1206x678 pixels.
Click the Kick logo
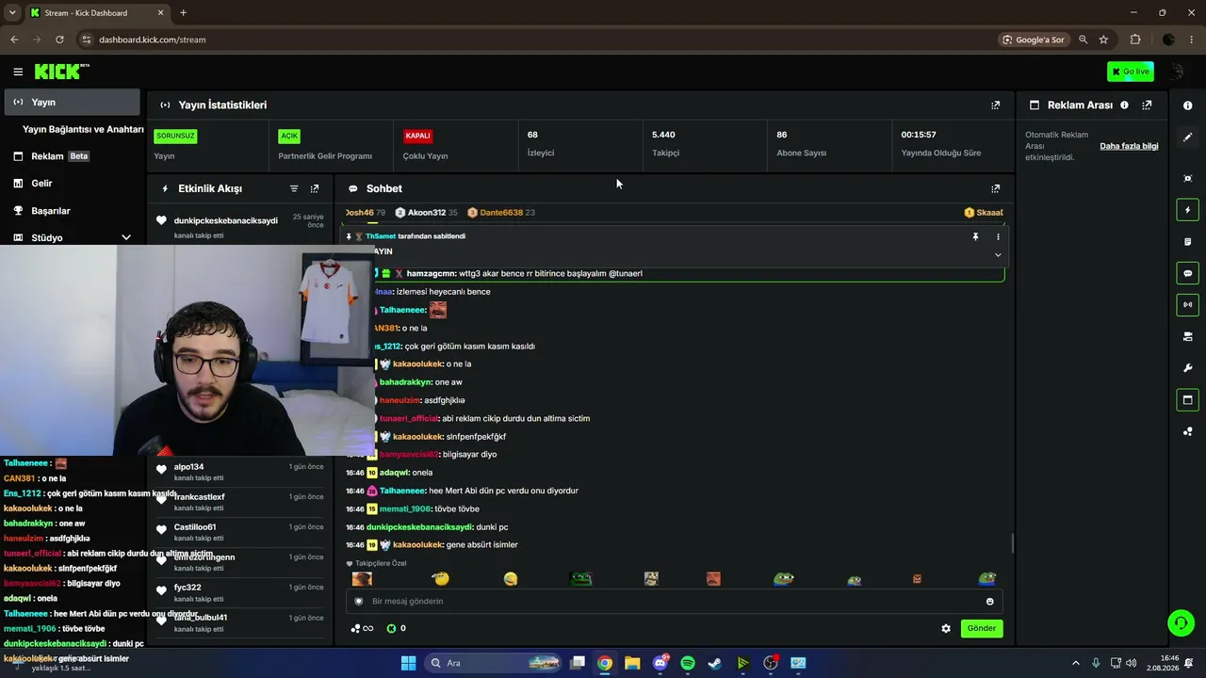(61, 72)
